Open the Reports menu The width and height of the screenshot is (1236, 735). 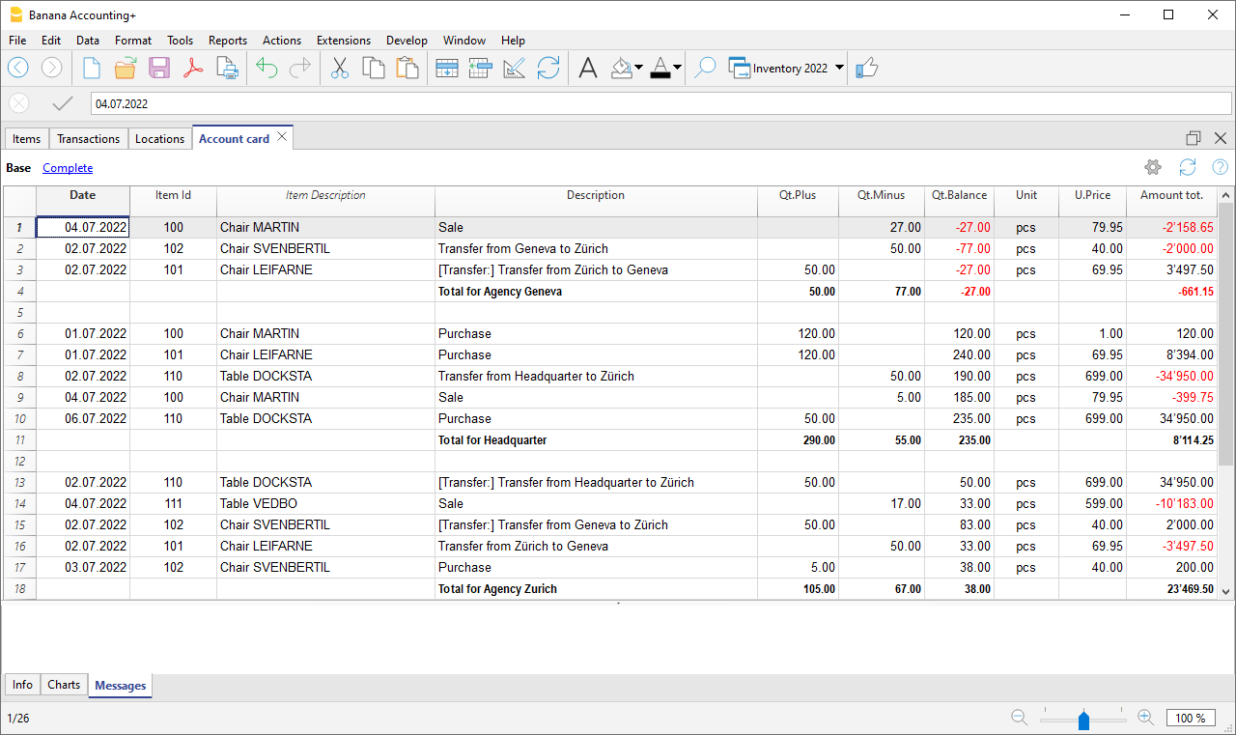(228, 41)
